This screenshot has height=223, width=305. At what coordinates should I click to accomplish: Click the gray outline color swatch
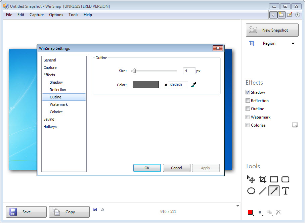[146, 85]
